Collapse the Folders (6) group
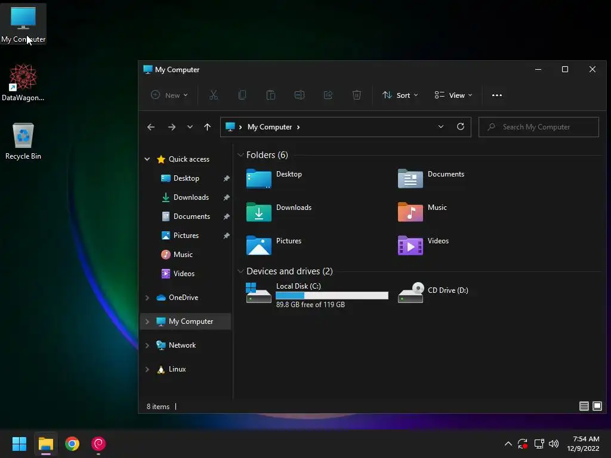The image size is (611, 458). [240, 155]
